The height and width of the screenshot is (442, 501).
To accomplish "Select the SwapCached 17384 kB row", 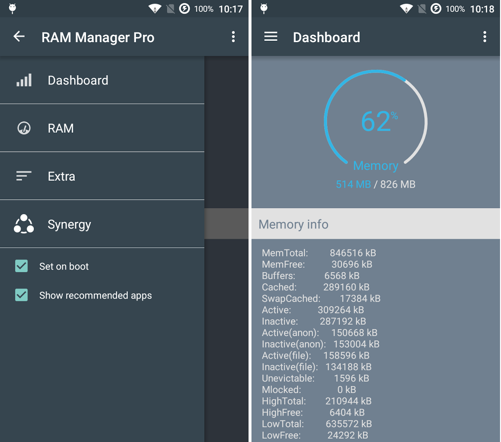I will click(321, 299).
